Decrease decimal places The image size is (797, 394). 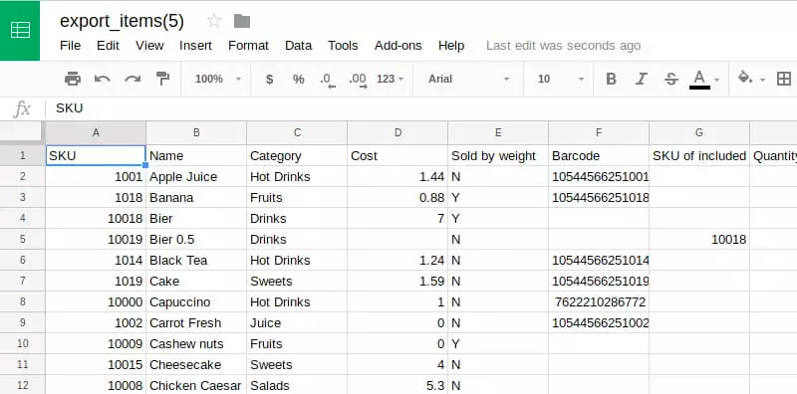[328, 80]
